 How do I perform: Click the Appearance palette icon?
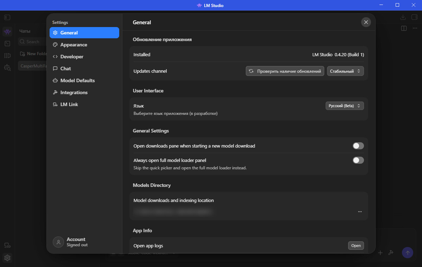[55, 45]
